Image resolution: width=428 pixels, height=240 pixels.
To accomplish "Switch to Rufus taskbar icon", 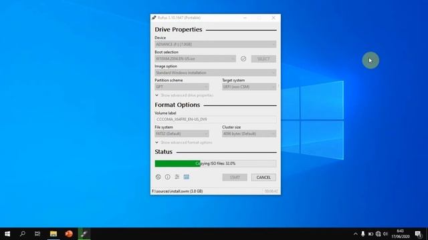I will coord(84,234).
